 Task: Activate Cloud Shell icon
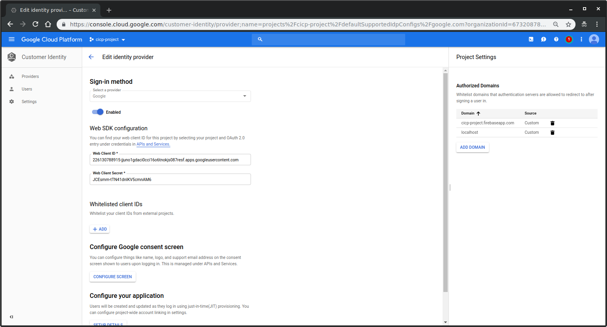tap(531, 39)
